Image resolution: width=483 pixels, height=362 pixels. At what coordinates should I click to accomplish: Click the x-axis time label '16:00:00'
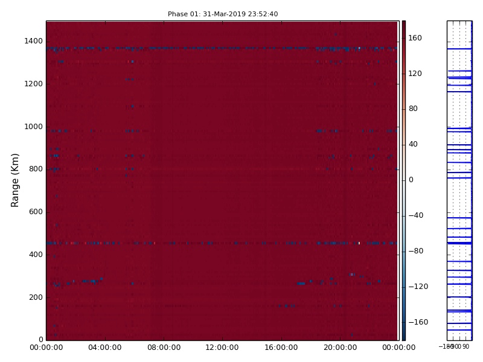coord(281,348)
